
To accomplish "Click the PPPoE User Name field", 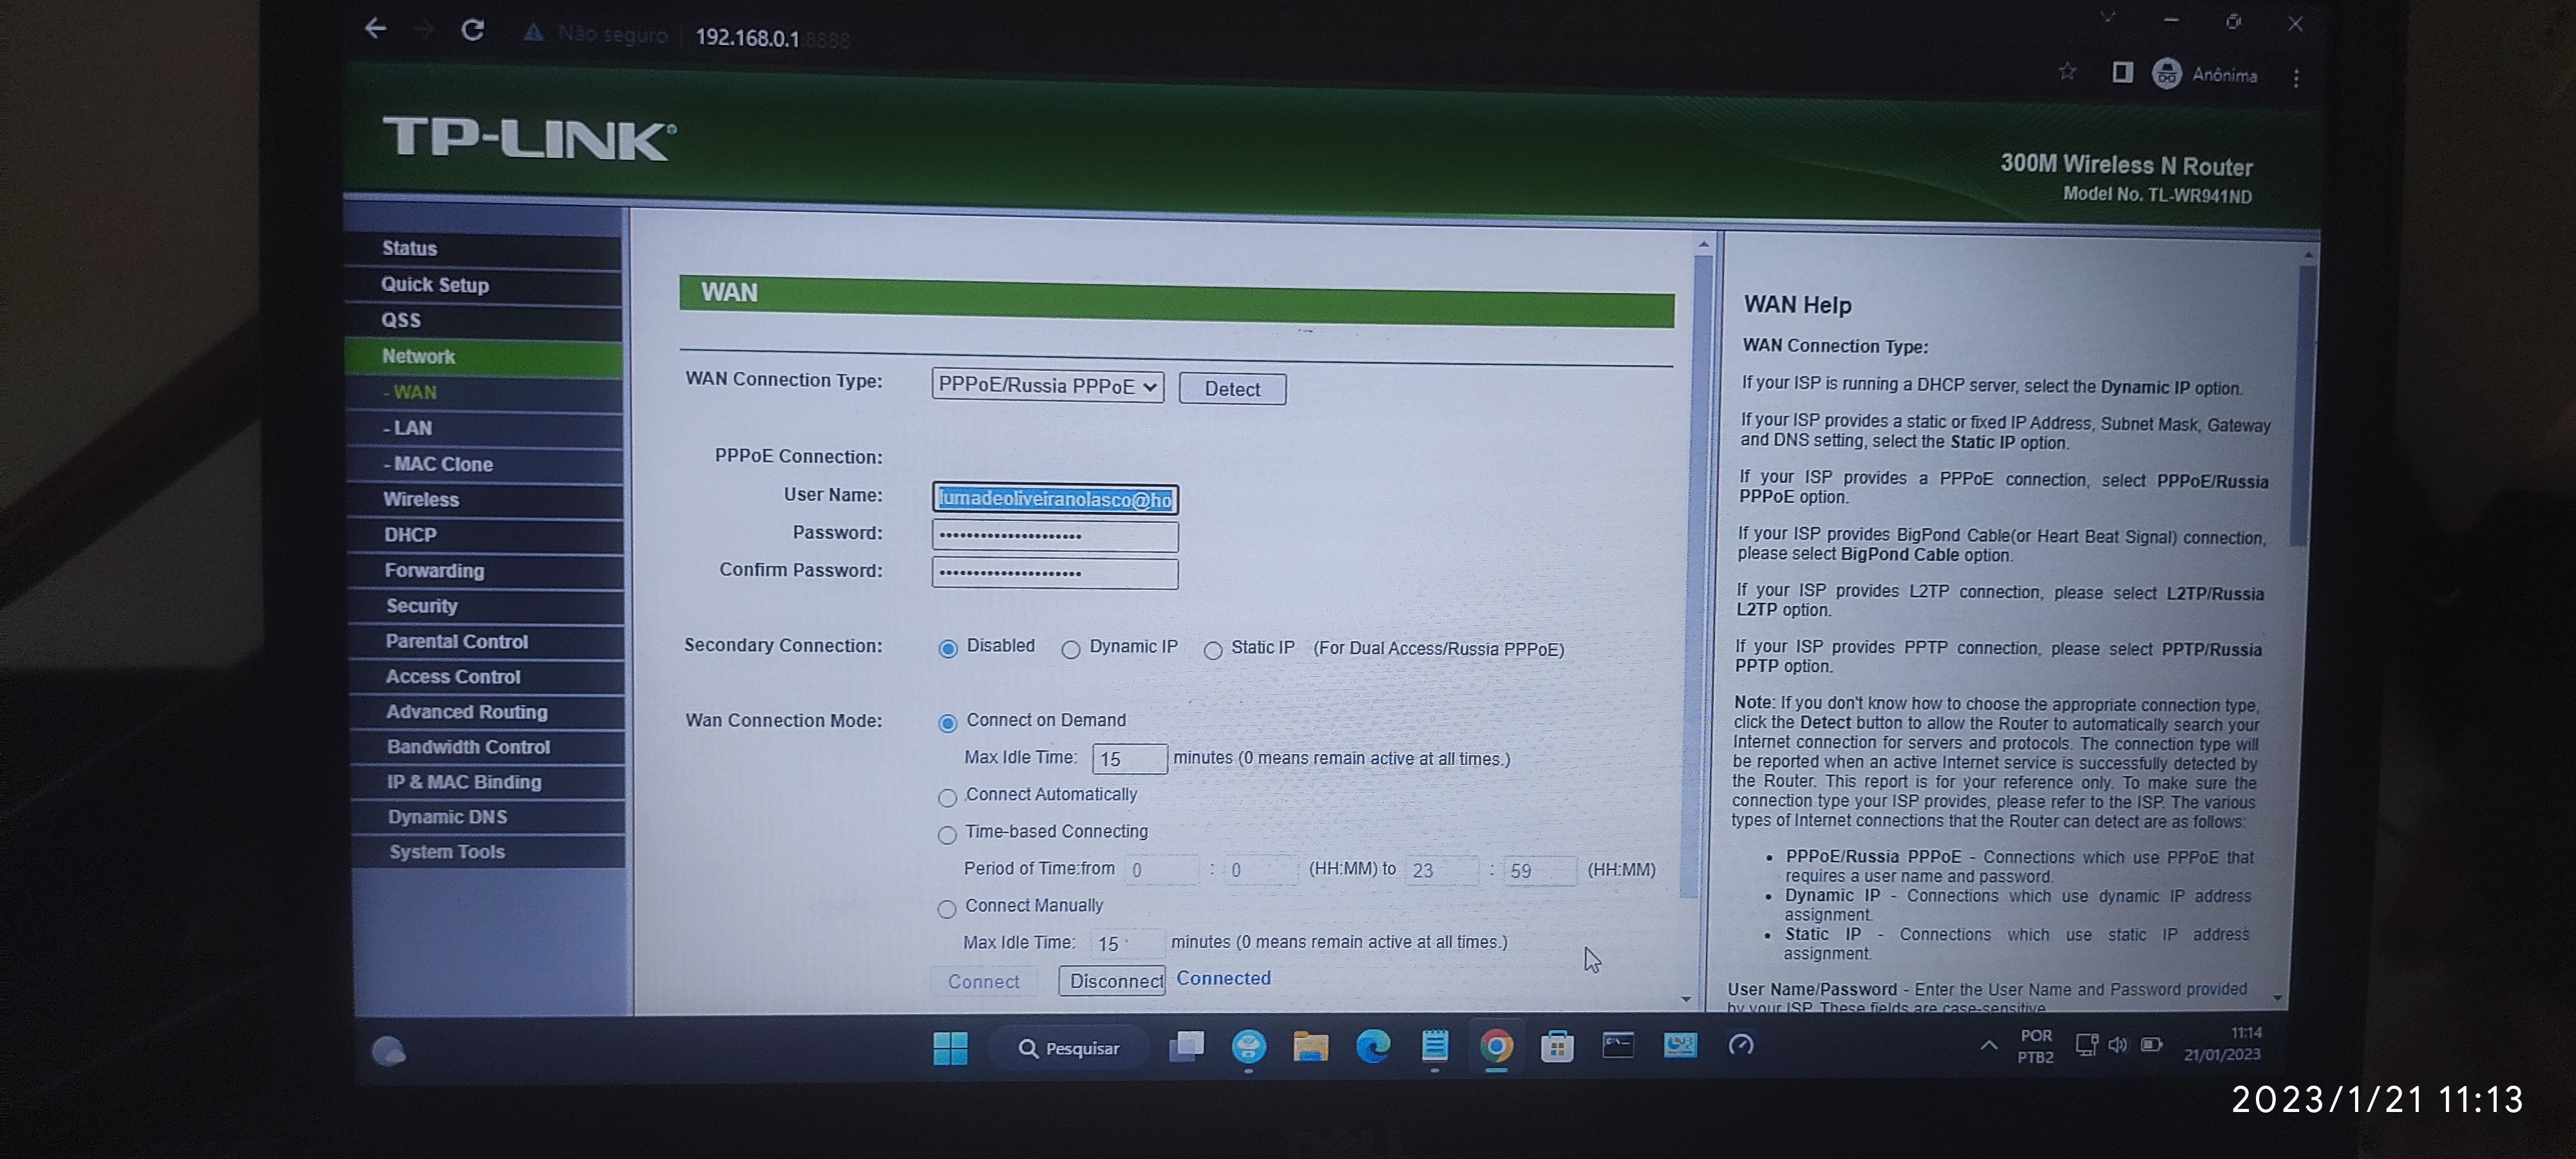I will [x=1055, y=499].
